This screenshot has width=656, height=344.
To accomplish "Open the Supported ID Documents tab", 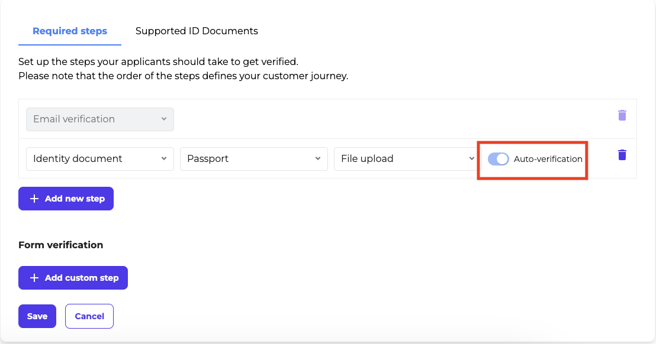I will point(197,31).
